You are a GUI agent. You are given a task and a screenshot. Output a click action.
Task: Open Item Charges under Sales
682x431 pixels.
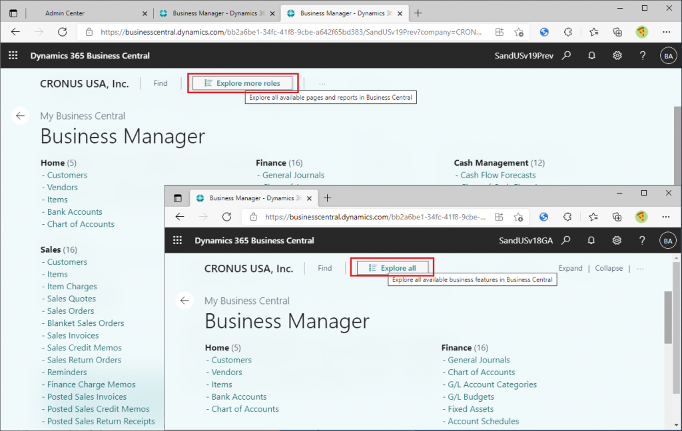[x=72, y=286]
